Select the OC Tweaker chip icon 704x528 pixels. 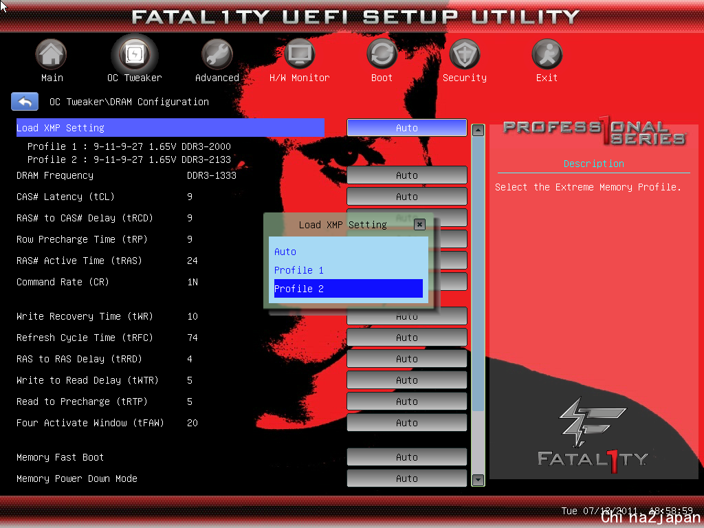134,55
